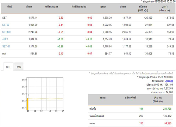The height and width of the screenshot is (127, 176).
Task: Click the mai volume 130,606 cell
Action: 148,54
